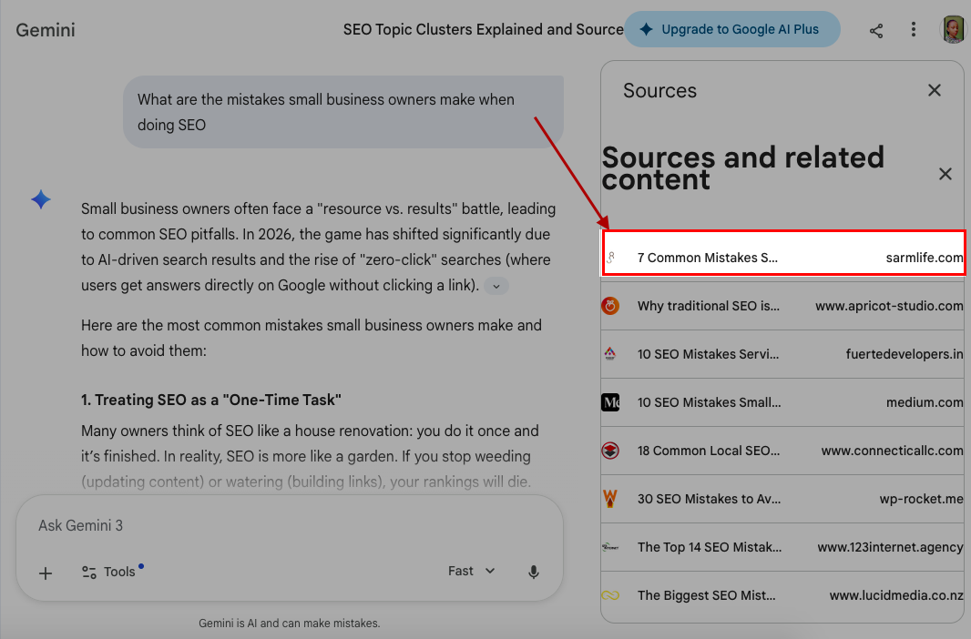This screenshot has width=971, height=639.
Task: Click the WP Rocket source favicon
Action: coord(610,499)
